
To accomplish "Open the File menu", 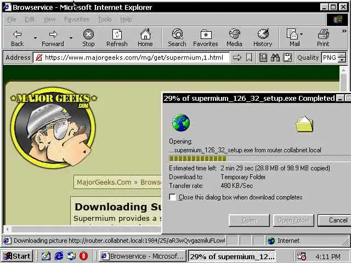I will (12, 20).
